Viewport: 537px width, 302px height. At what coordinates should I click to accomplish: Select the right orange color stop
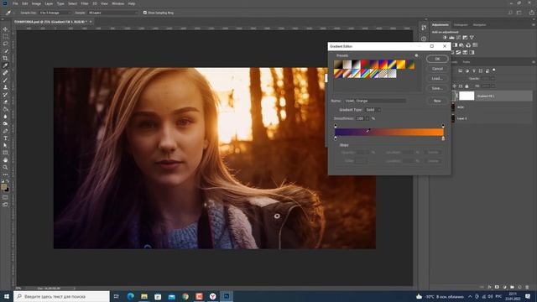[x=443, y=138]
